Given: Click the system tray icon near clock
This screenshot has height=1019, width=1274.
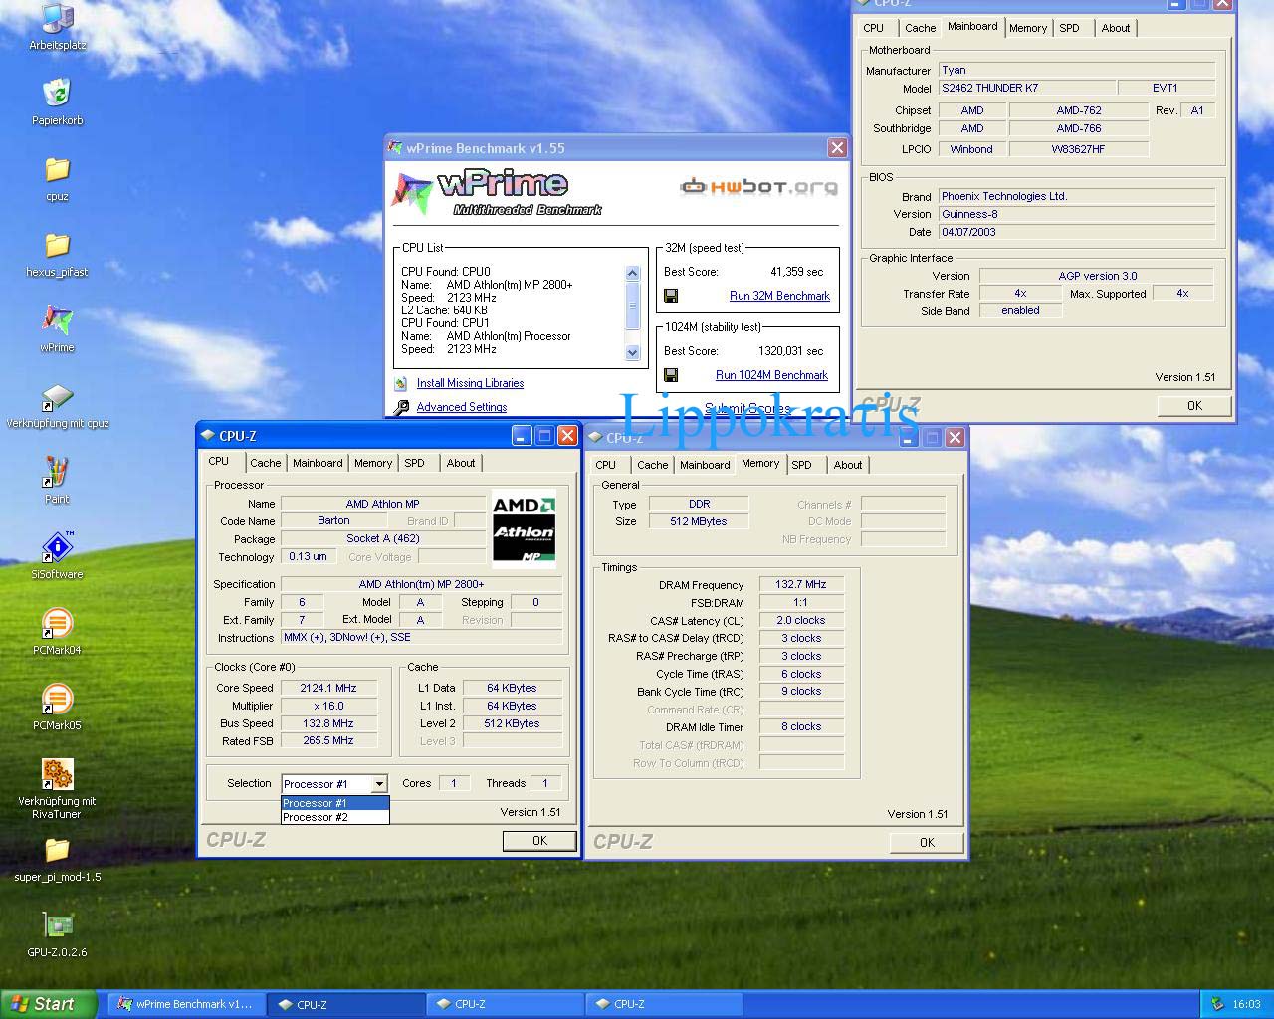Looking at the screenshot, I should [x=1216, y=1004].
